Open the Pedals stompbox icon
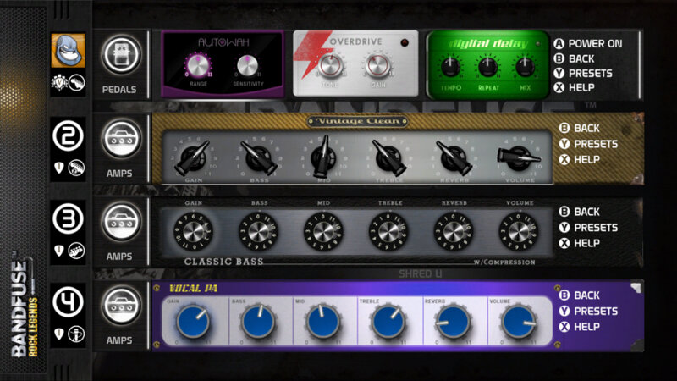Image resolution: width=677 pixels, height=381 pixels. [121, 55]
